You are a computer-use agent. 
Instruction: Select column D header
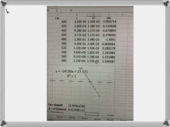tap(109, 14)
